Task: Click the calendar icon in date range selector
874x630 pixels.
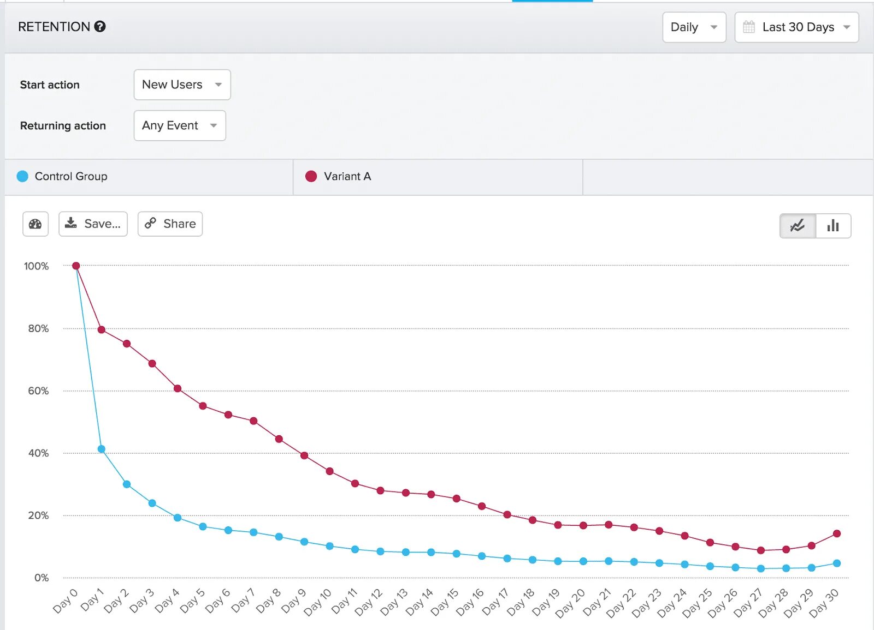Action: pyautogui.click(x=749, y=27)
